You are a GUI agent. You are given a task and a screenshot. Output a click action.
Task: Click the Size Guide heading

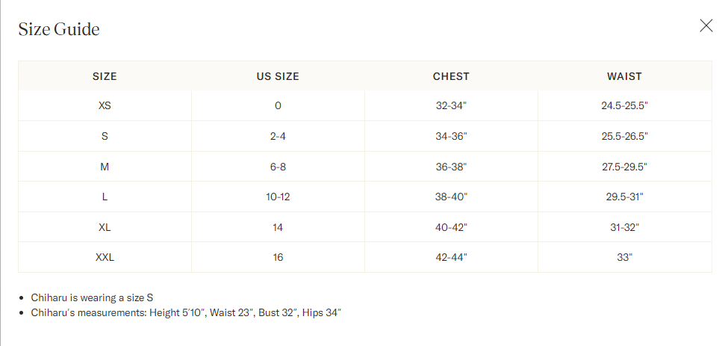pos(59,29)
